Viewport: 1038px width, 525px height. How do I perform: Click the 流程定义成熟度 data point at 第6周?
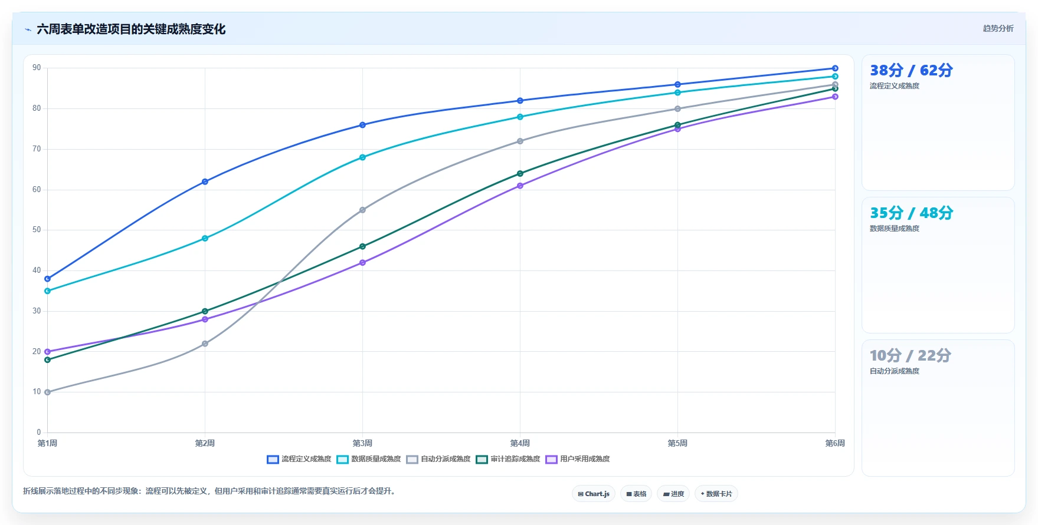pyautogui.click(x=835, y=68)
